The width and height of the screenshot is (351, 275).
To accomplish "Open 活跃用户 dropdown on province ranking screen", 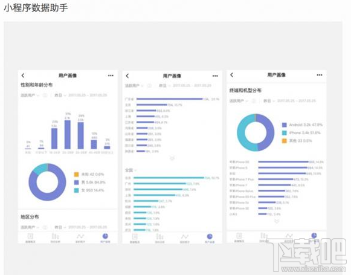I will click(134, 86).
